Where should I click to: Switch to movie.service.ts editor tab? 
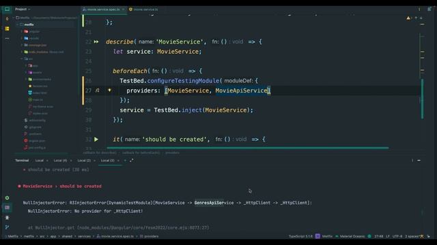tap(143, 9)
